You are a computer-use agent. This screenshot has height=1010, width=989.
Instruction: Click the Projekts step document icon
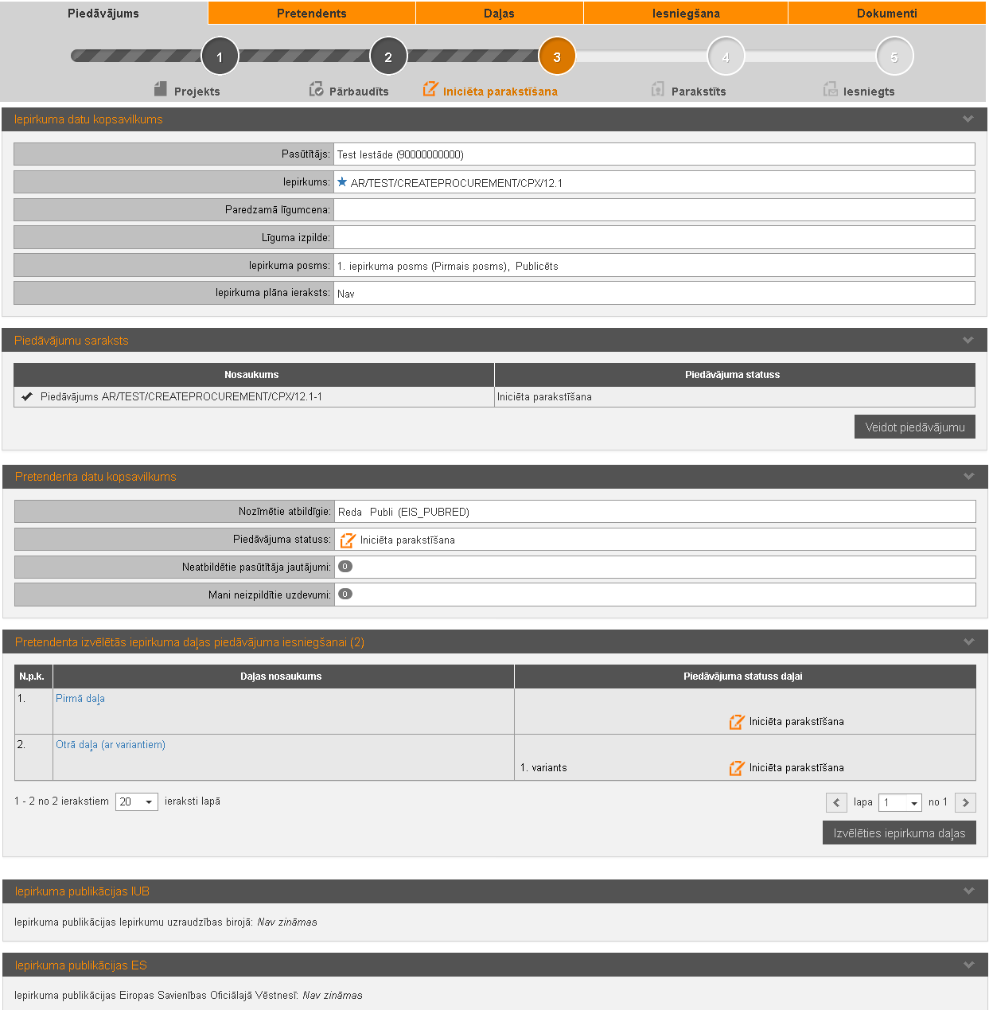coord(161,88)
